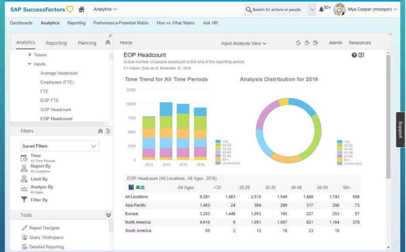Click the second export icon beside Admin
The height and width of the screenshot is (252, 406).
coord(307,43)
